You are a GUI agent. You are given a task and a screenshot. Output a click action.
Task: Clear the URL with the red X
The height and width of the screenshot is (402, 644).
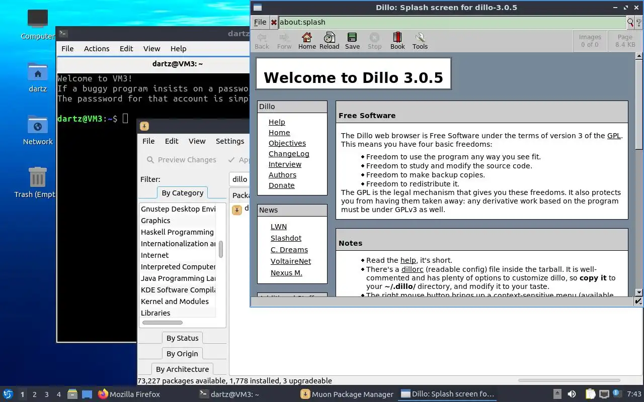point(274,22)
